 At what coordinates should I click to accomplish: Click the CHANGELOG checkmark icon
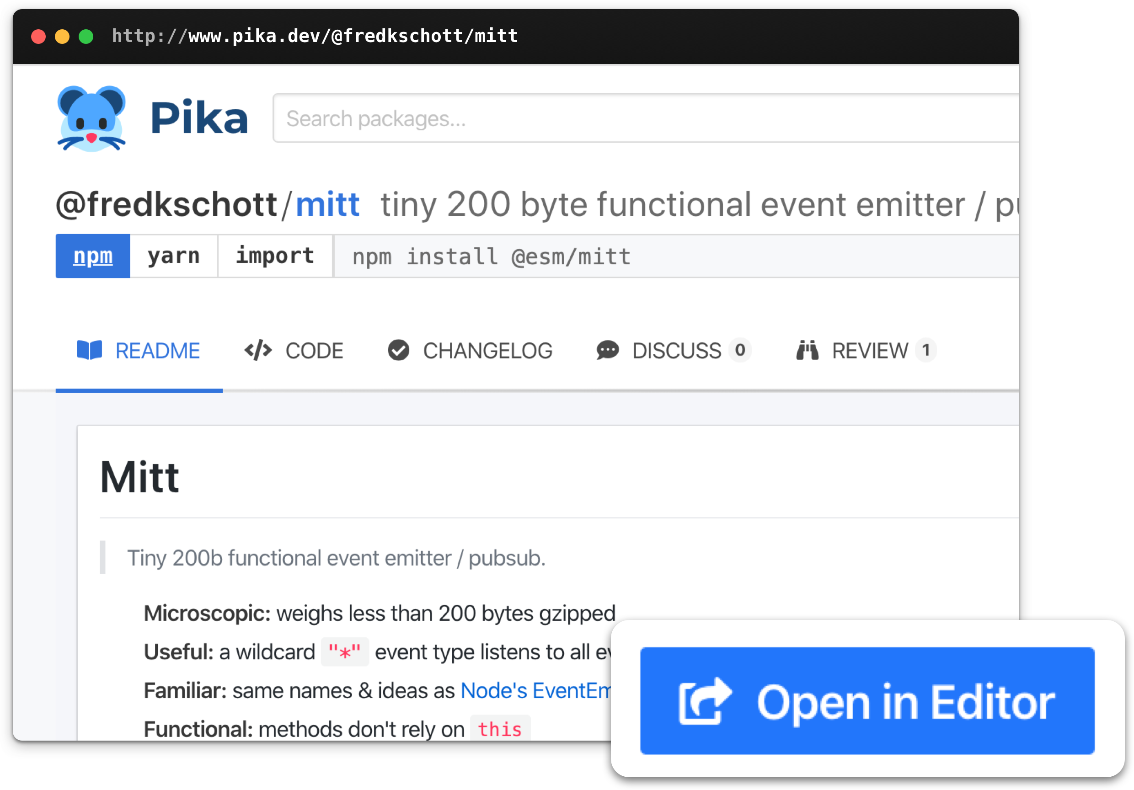click(x=399, y=351)
